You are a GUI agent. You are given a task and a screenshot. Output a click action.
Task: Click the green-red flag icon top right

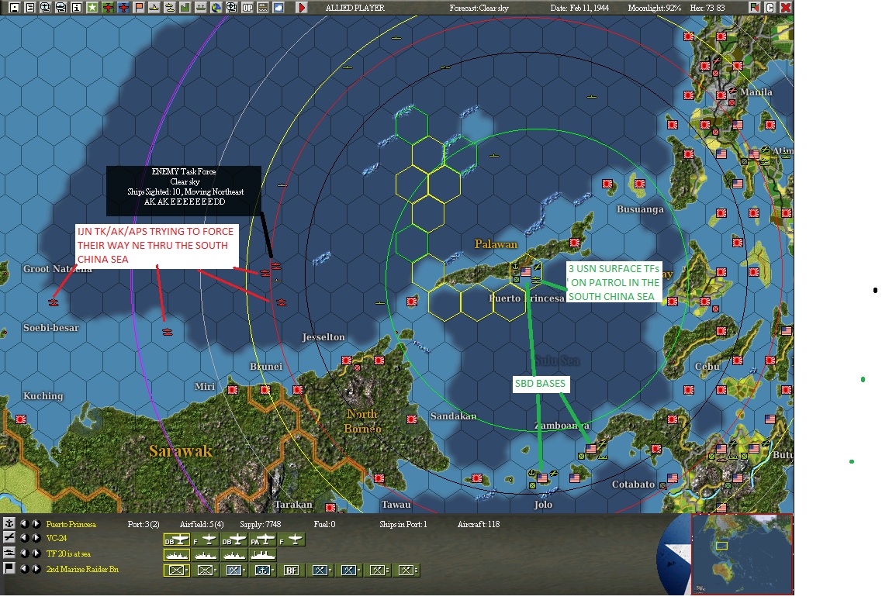point(754,7)
